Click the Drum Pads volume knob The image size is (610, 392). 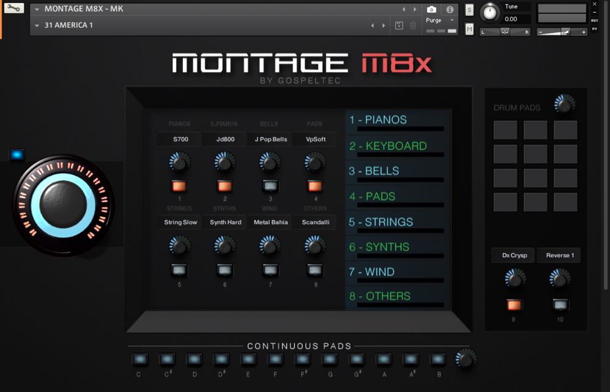tap(564, 104)
